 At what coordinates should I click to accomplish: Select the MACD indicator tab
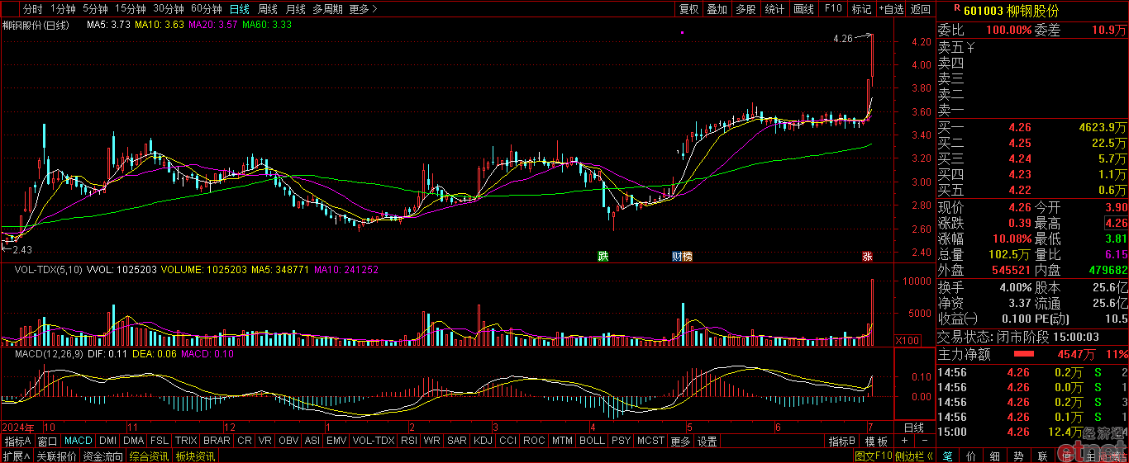79,442
